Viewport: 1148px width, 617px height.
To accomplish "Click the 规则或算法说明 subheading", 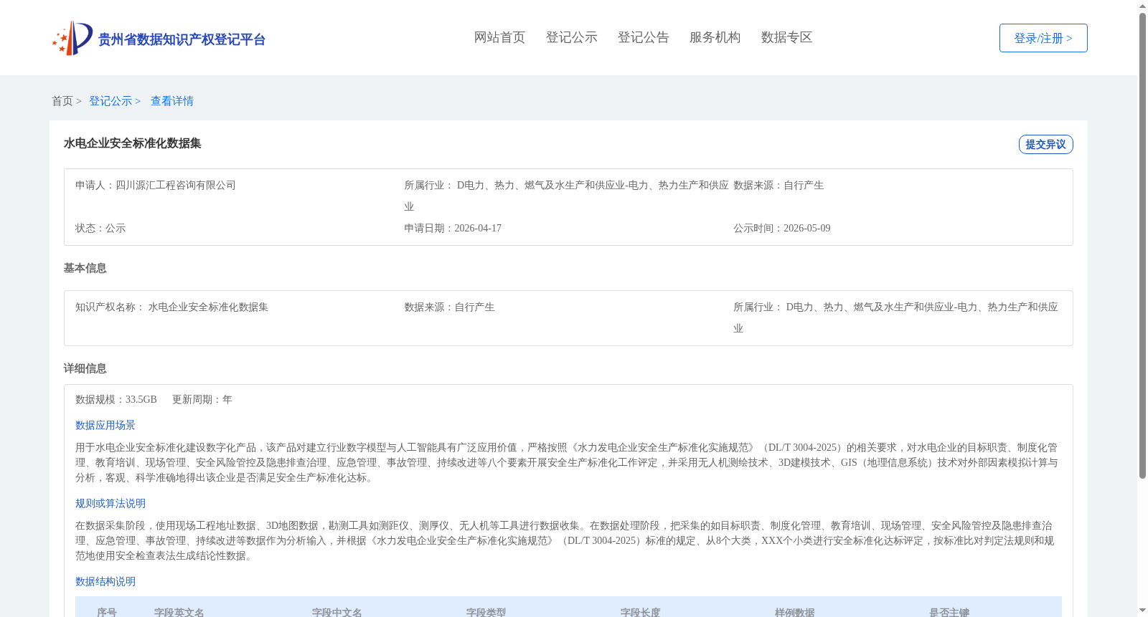I will pyautogui.click(x=110, y=503).
